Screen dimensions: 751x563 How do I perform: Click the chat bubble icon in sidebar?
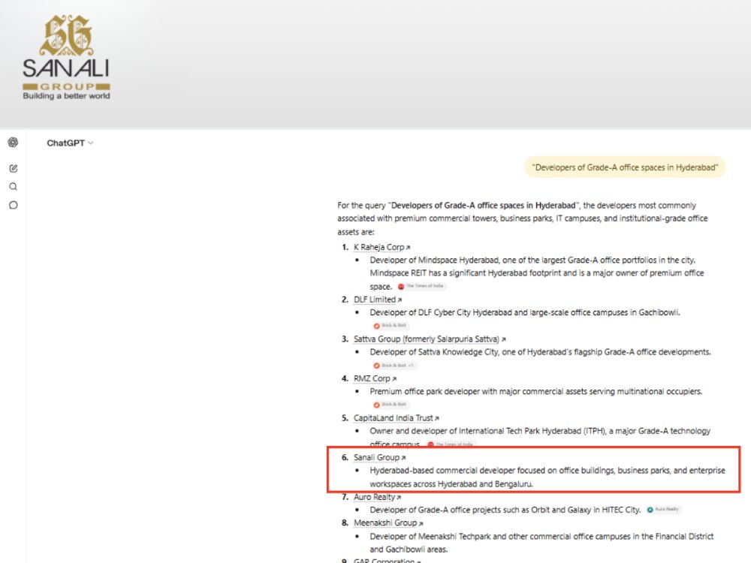pos(13,205)
